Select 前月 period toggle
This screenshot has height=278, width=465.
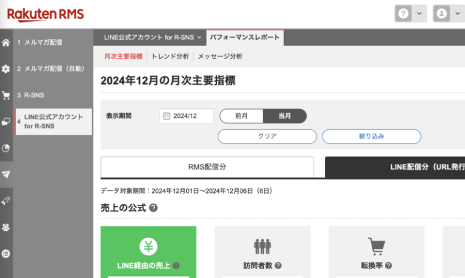pos(242,116)
